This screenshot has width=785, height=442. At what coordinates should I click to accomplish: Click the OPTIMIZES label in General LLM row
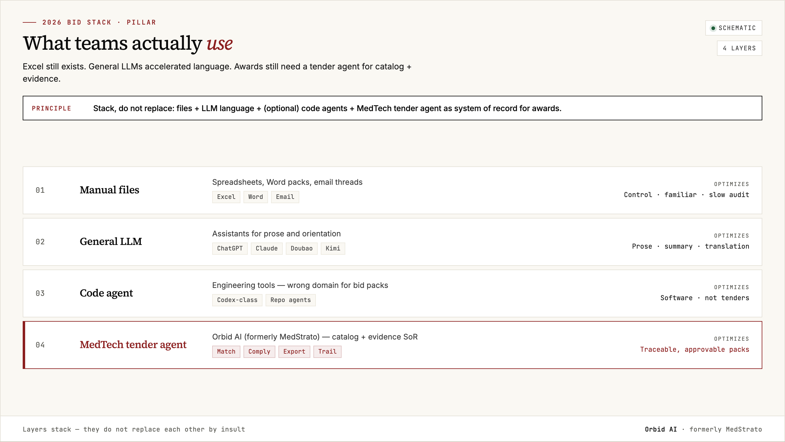pyautogui.click(x=732, y=236)
